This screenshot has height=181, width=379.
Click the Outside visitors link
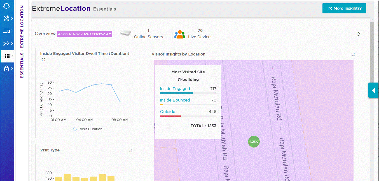coord(167,112)
